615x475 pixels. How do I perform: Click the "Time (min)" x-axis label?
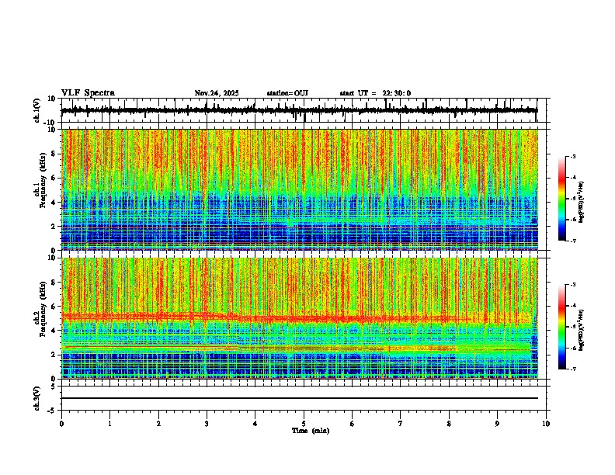311,431
